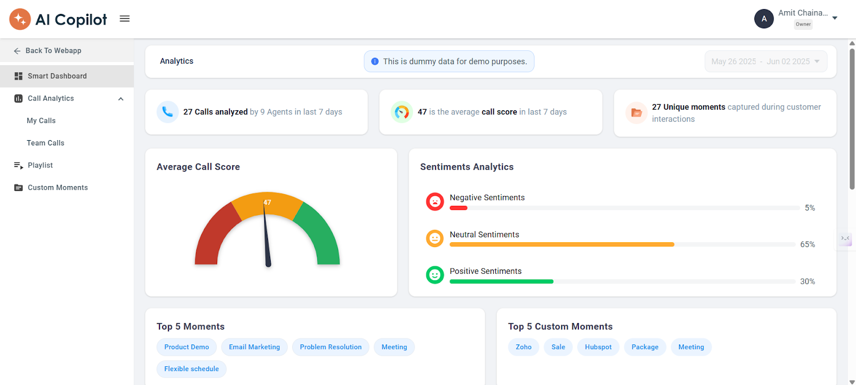856x385 pixels.
Task: Select the Hubspot custom moment chip
Action: (x=598, y=347)
